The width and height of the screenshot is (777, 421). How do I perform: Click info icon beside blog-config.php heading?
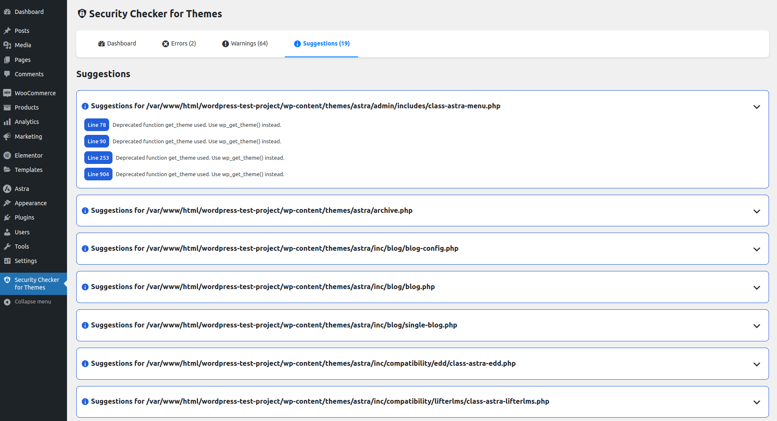(85, 249)
